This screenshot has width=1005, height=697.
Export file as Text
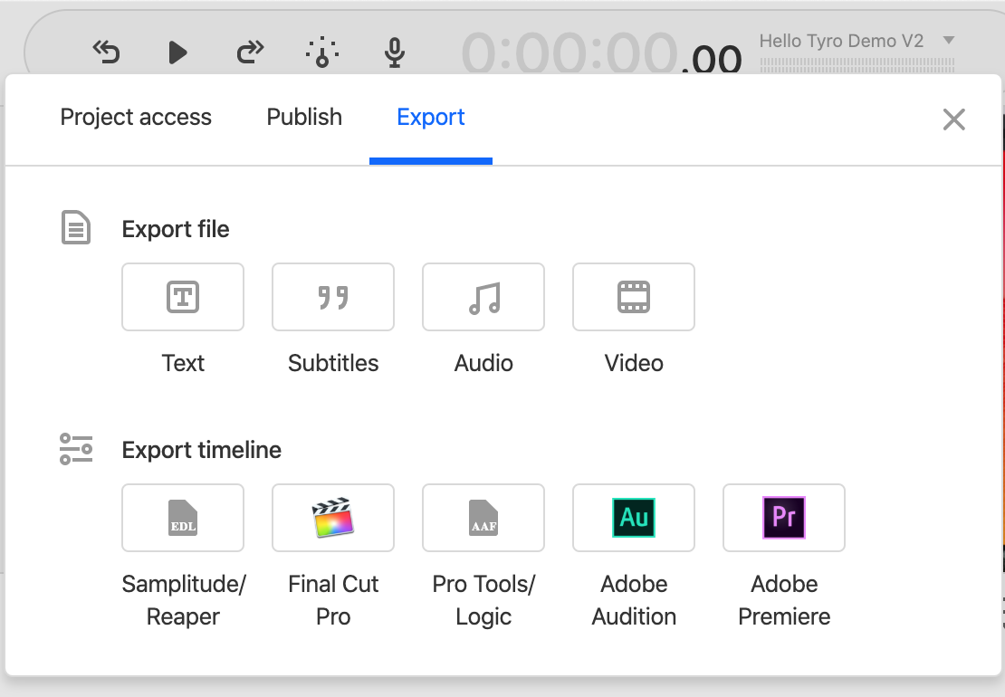tap(183, 297)
